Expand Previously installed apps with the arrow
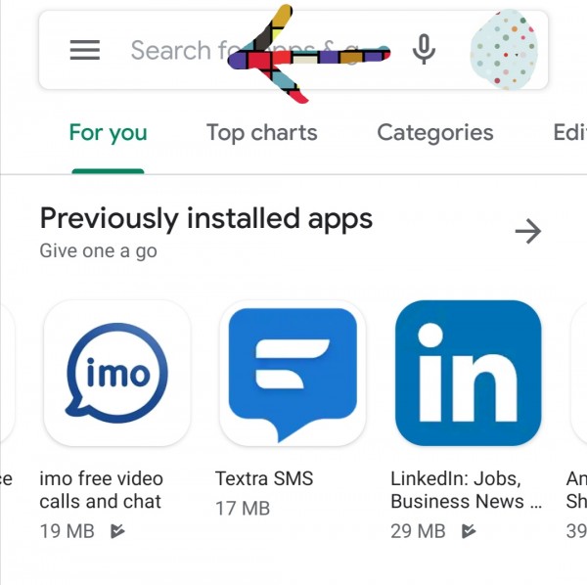This screenshot has height=585, width=587. 527,231
